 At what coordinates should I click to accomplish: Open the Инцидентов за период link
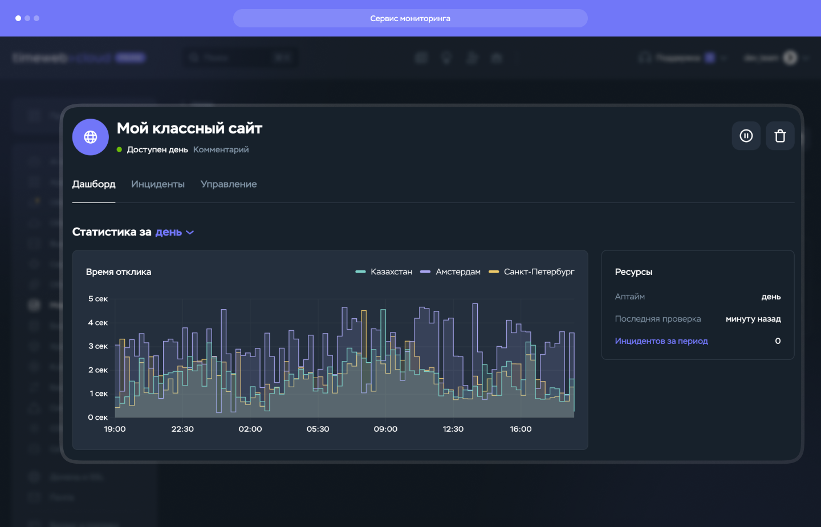(661, 341)
